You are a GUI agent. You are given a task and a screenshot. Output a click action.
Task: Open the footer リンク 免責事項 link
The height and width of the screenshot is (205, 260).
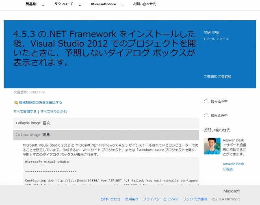point(195,199)
